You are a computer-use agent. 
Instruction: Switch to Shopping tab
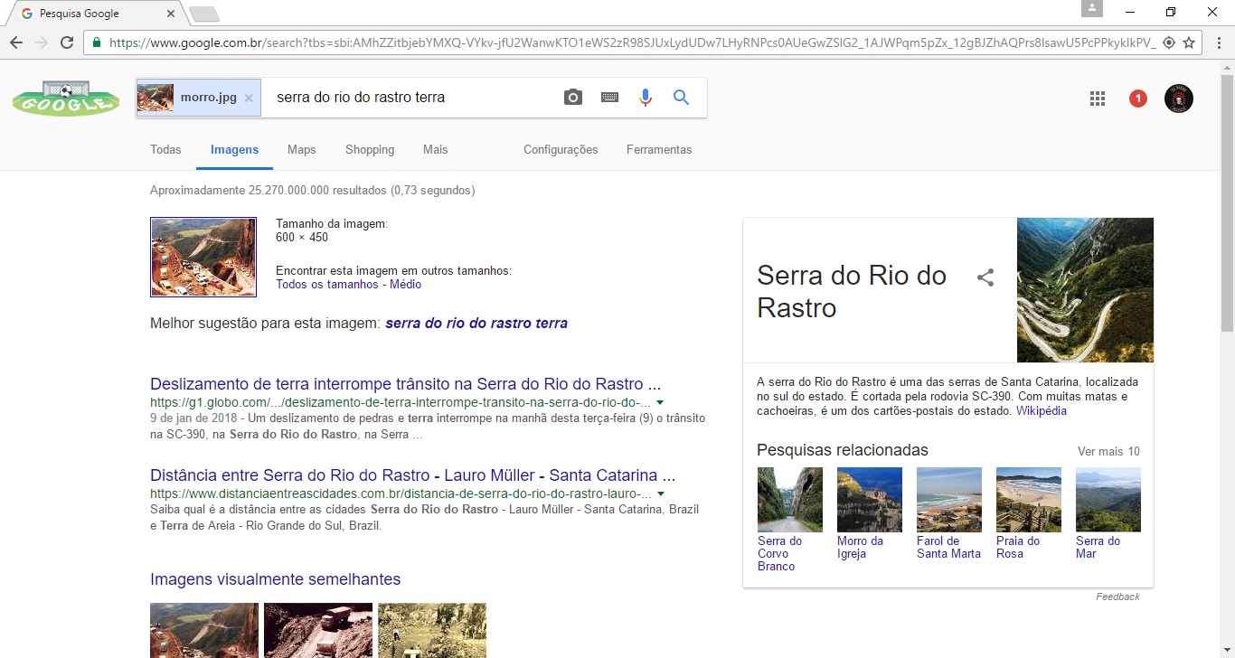click(370, 150)
